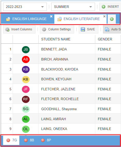Click the JF avatar for Fletcher, Jazlene
The image size is (121, 147).
(26, 89)
